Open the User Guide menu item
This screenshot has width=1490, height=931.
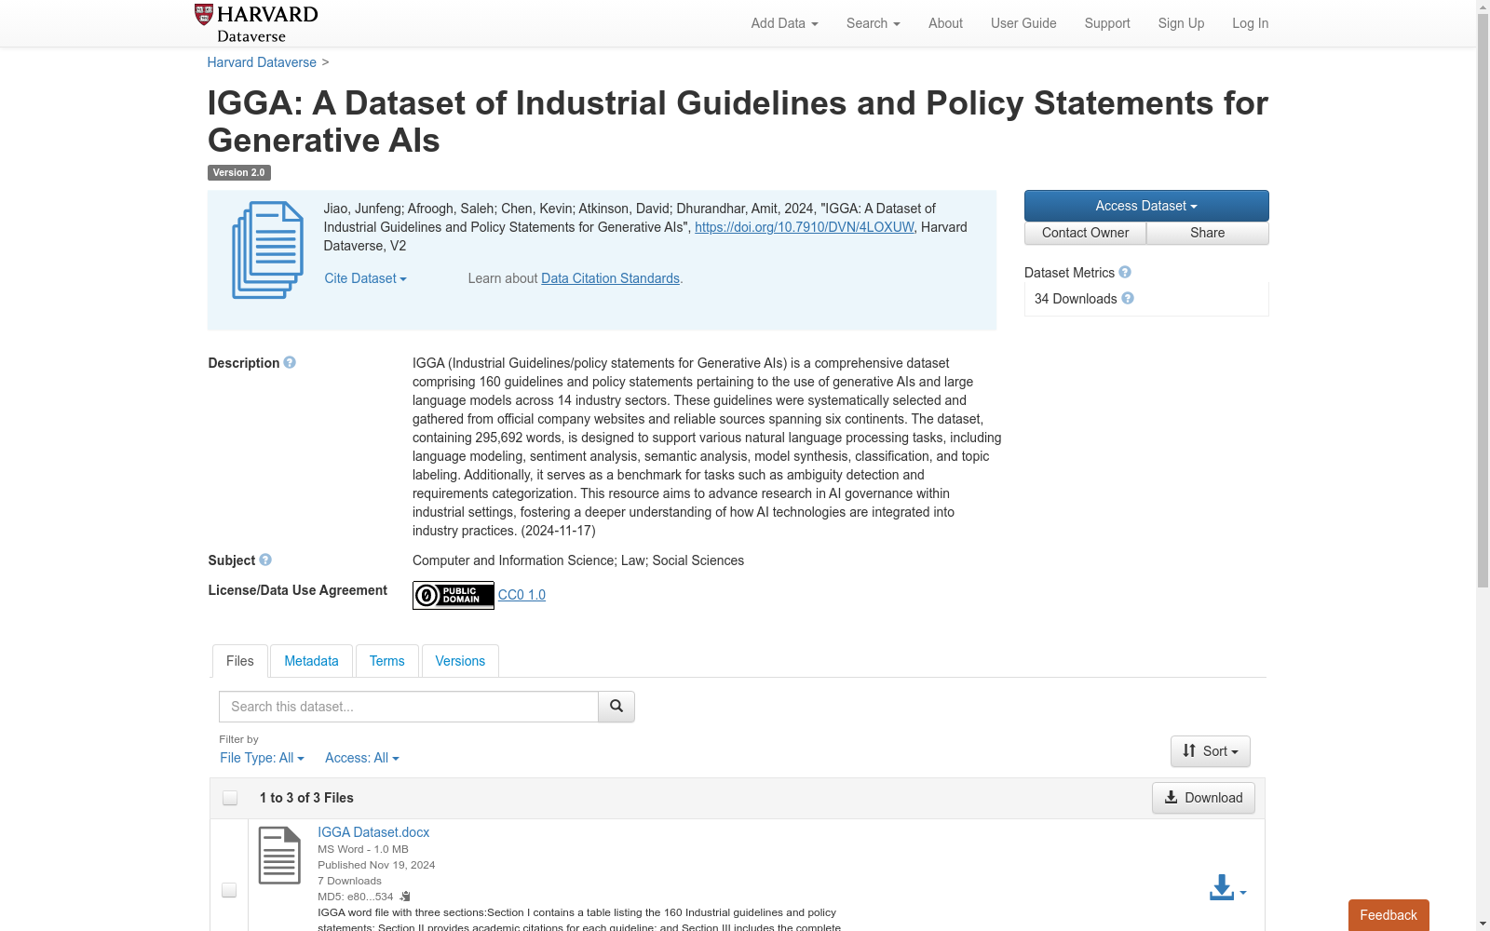[x=1023, y=23]
